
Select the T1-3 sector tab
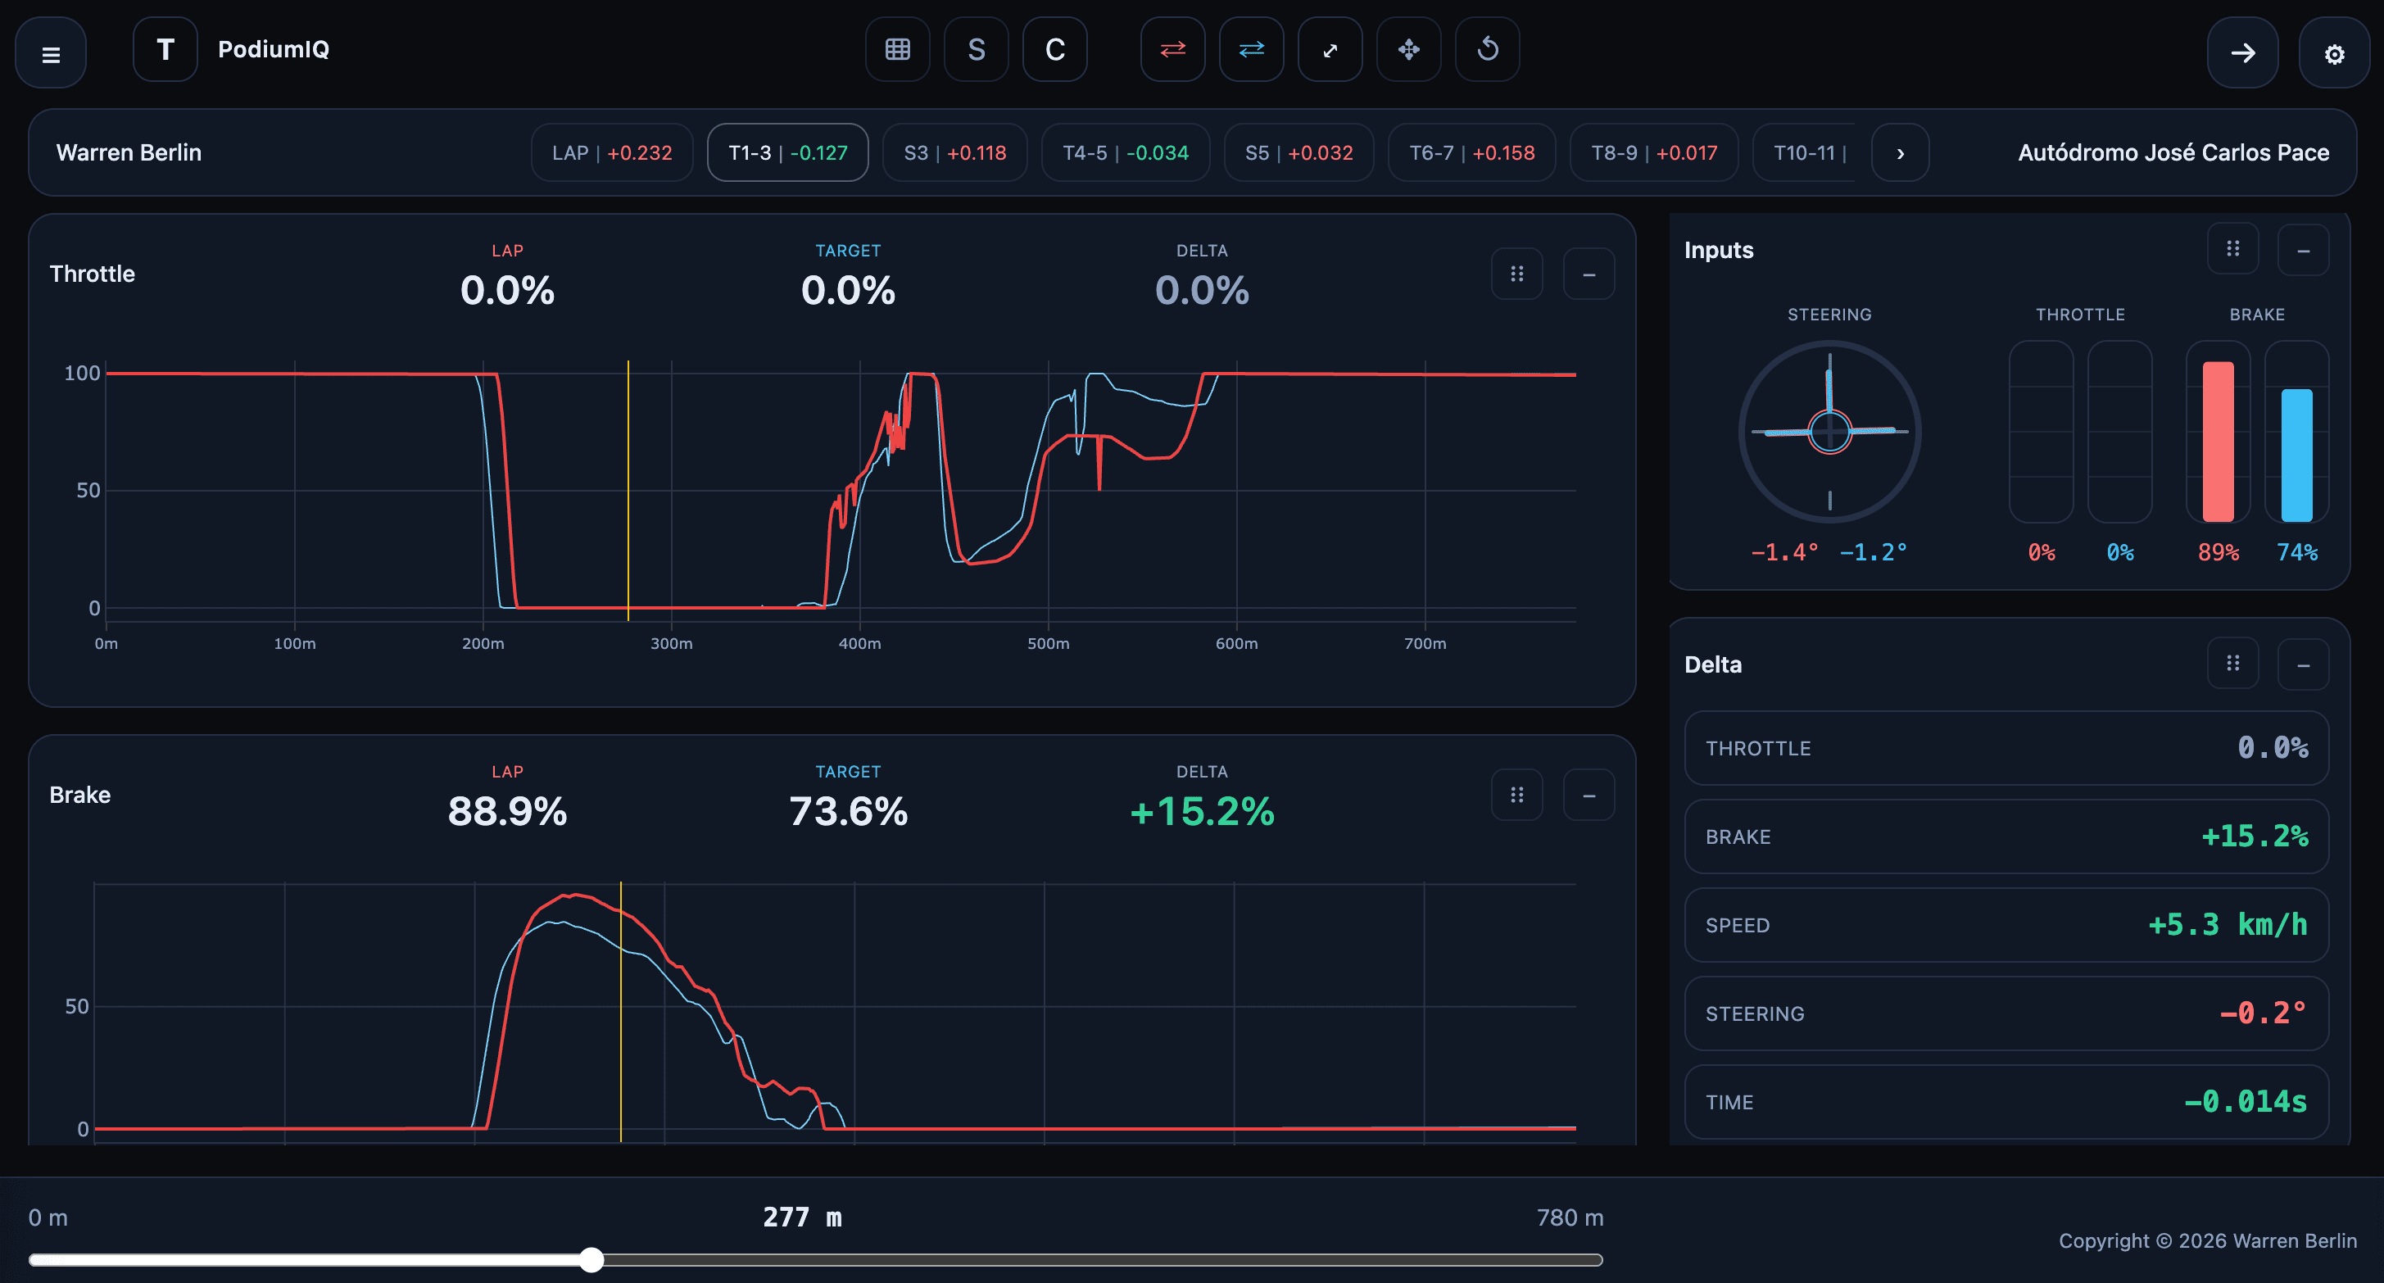click(x=787, y=152)
